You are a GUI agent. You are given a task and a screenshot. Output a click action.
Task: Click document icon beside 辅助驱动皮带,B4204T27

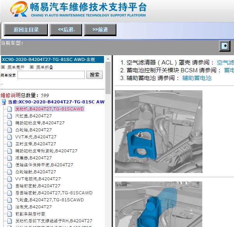coord(10,123)
